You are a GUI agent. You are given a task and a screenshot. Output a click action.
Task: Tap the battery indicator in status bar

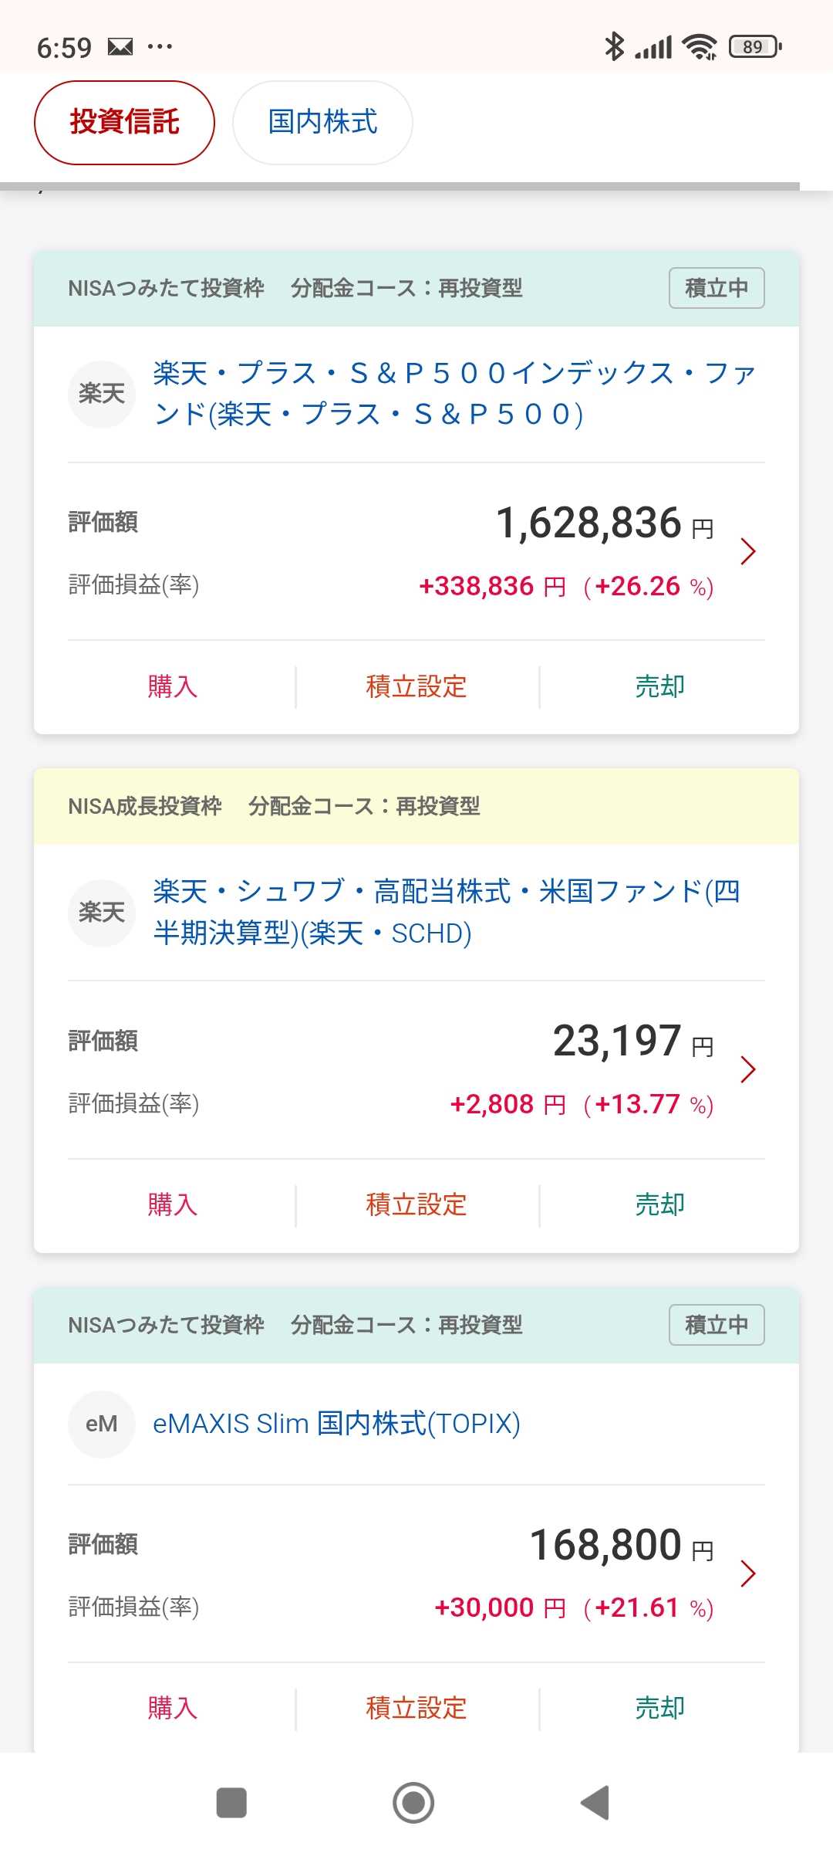[754, 47]
